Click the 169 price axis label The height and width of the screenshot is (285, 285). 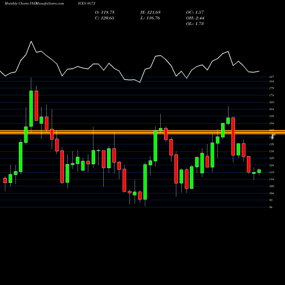[x=272, y=103]
